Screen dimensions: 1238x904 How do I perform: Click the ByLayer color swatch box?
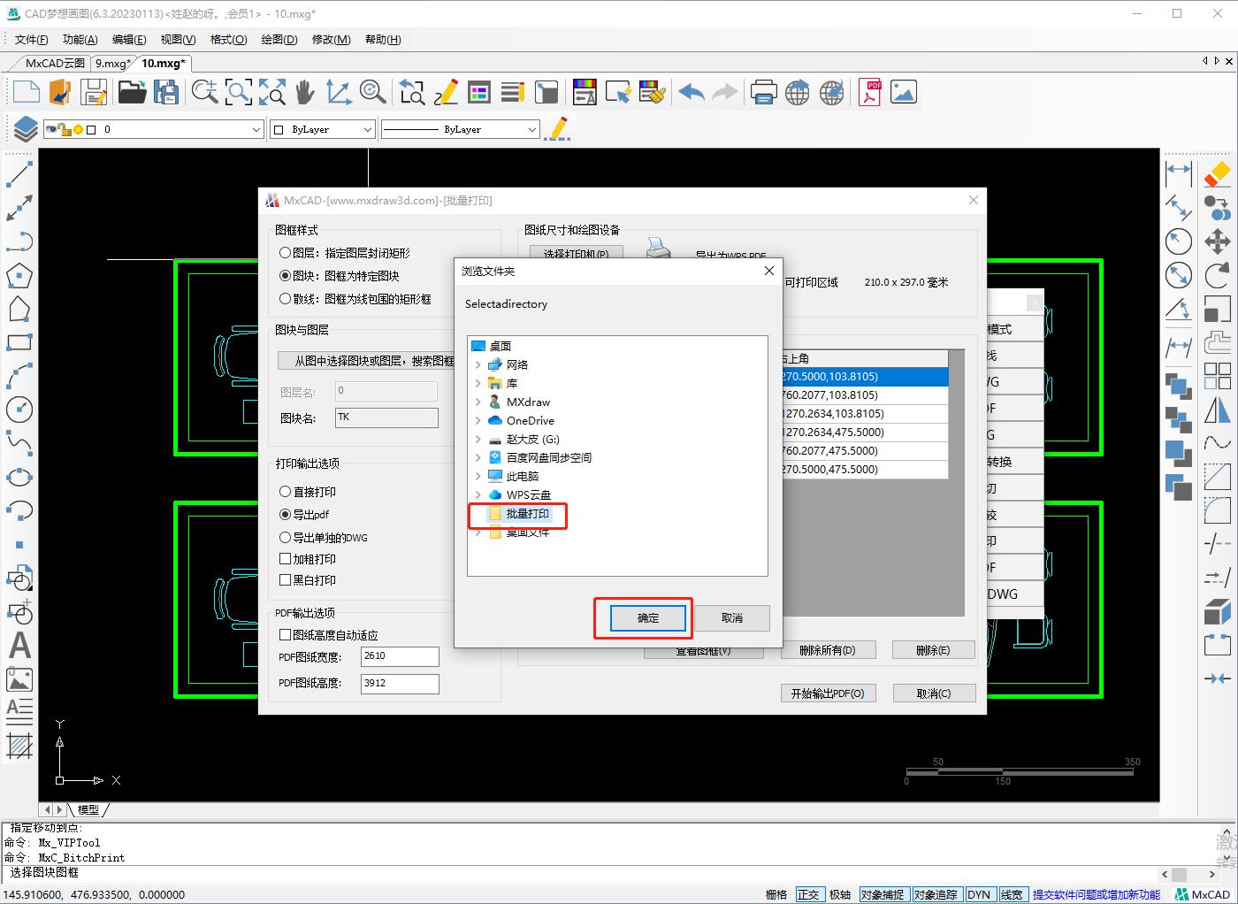(x=279, y=130)
